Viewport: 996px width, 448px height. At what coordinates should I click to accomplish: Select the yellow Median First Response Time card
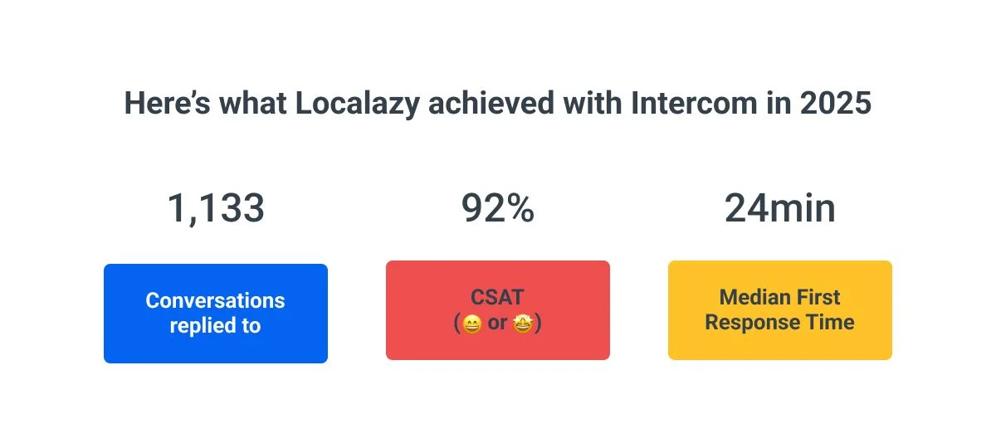click(780, 310)
